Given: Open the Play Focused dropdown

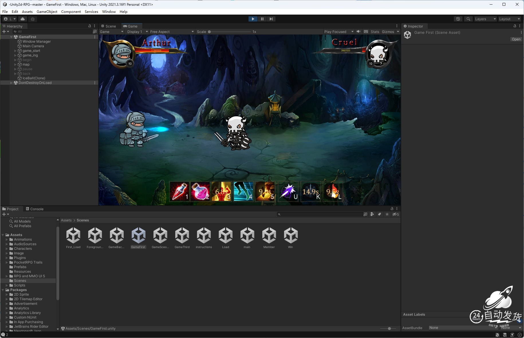Looking at the screenshot, I should pos(339,32).
